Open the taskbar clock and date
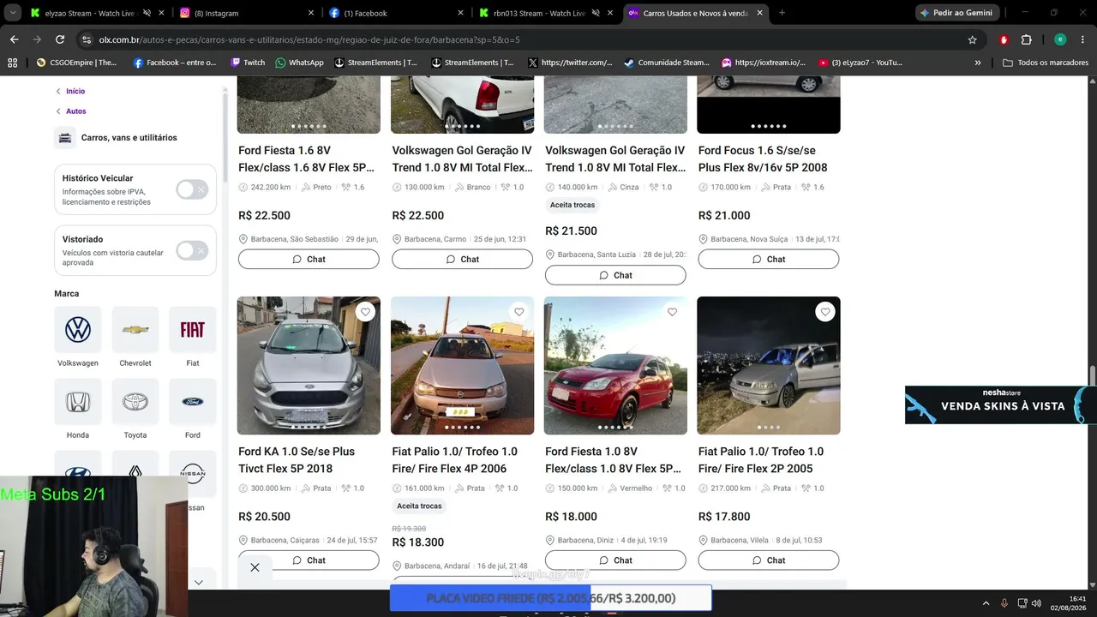This screenshot has width=1097, height=617. [1066, 603]
